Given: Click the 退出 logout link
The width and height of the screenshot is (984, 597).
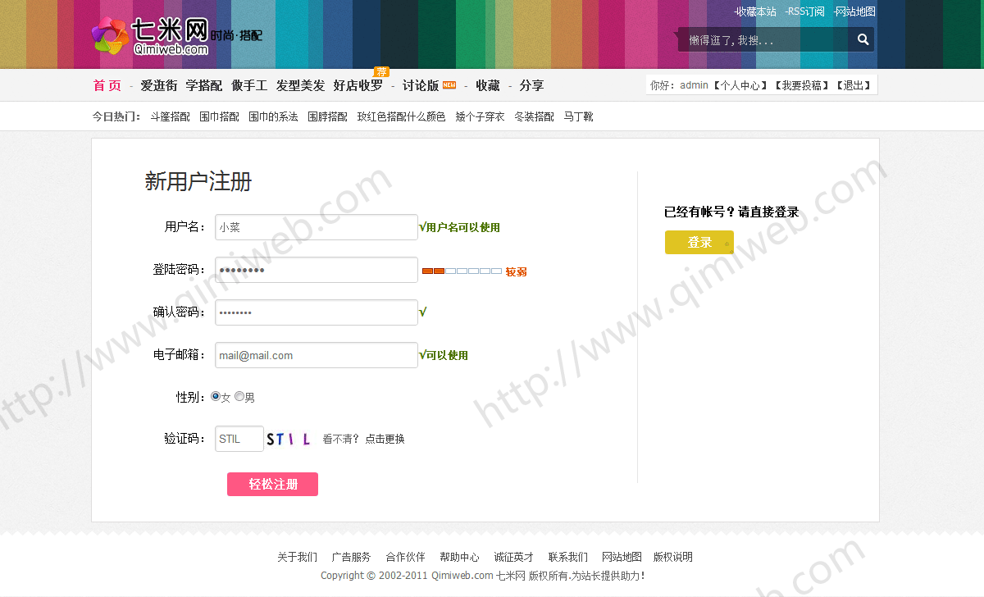Looking at the screenshot, I should [853, 85].
